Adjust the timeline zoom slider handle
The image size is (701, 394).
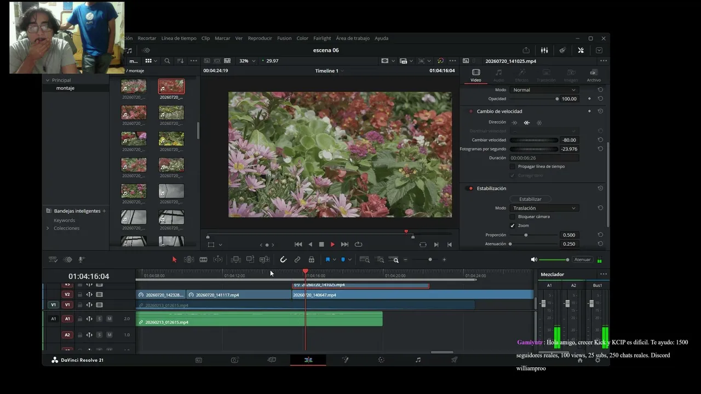tap(430, 259)
